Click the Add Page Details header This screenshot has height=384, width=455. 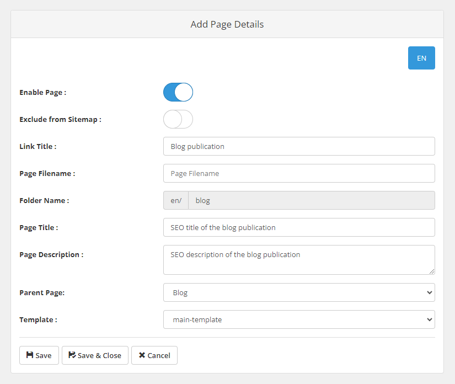[x=227, y=24]
